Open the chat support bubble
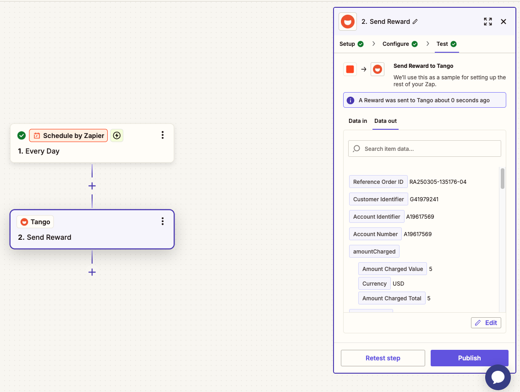 [498, 377]
